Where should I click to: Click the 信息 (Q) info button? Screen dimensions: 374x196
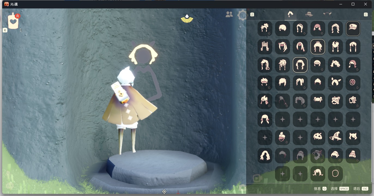pyautogui.click(x=320, y=188)
